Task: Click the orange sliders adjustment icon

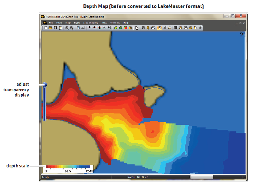Action: click(169, 28)
